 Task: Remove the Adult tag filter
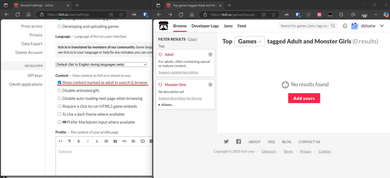(210, 54)
